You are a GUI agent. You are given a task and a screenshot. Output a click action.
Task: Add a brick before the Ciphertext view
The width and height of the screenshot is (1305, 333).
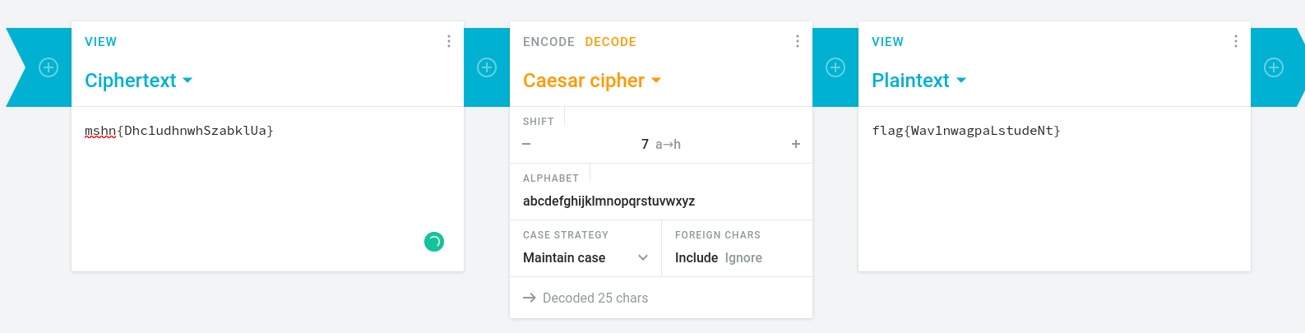pyautogui.click(x=49, y=67)
